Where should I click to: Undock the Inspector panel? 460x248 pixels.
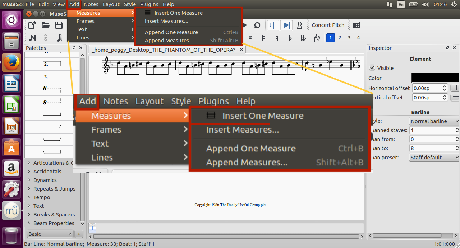click(x=447, y=48)
